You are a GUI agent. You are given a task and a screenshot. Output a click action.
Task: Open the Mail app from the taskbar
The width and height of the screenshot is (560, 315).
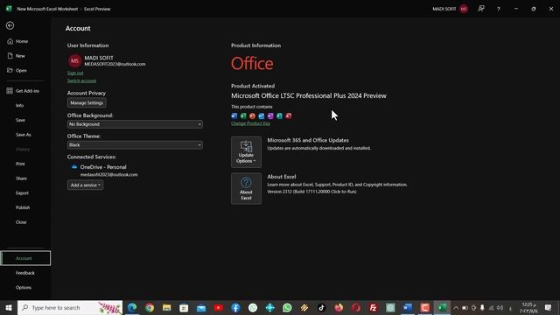[201, 307]
